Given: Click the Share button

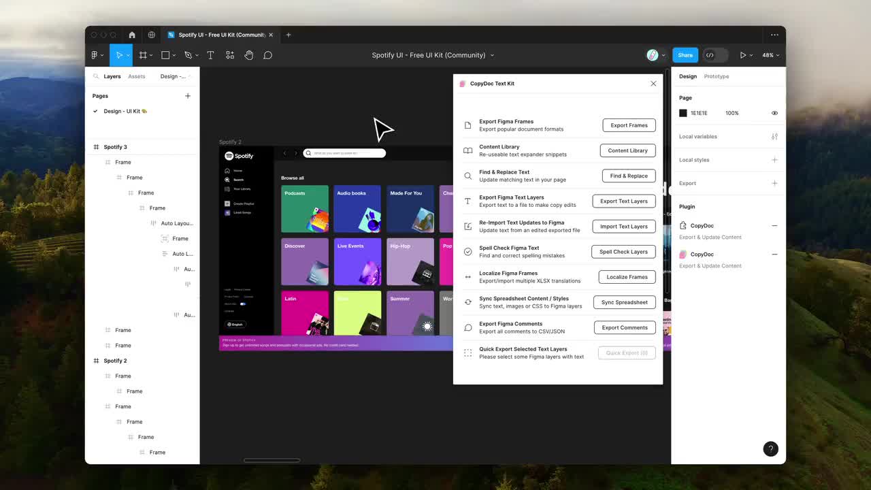Looking at the screenshot, I should click(685, 55).
